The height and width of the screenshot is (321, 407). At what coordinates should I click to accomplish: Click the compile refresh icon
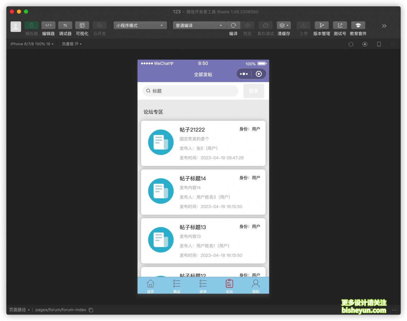pos(233,25)
